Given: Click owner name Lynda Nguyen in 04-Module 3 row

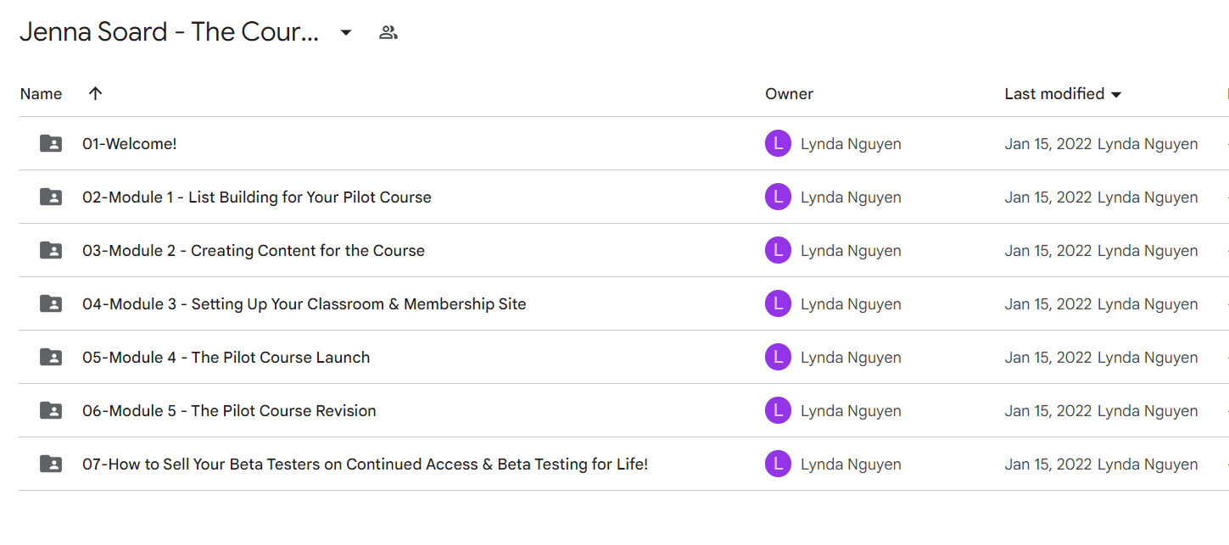Looking at the screenshot, I should tap(851, 304).
